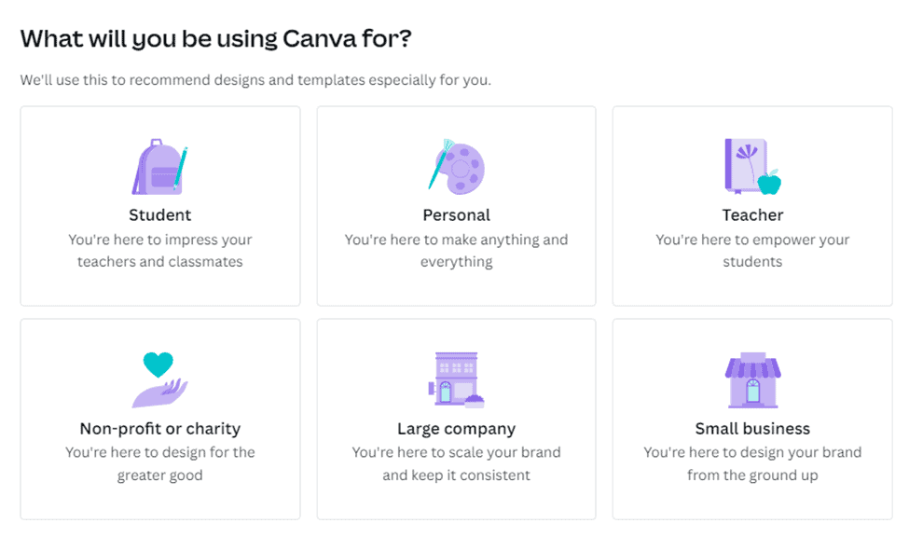Click the Large company building icon
Image resolution: width=909 pixels, height=537 pixels.
456,379
